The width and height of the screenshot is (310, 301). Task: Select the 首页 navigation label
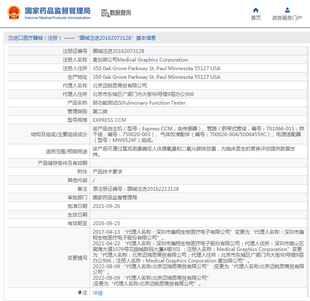point(256,18)
